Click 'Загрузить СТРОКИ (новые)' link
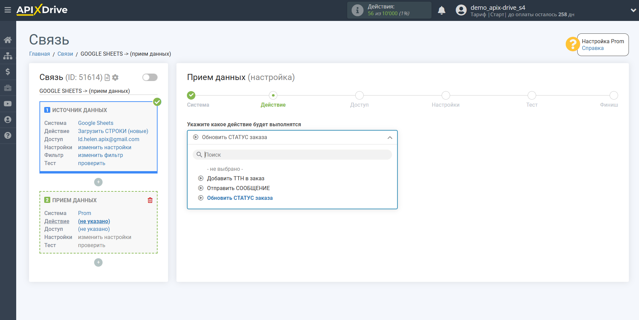The height and width of the screenshot is (320, 639). click(113, 131)
